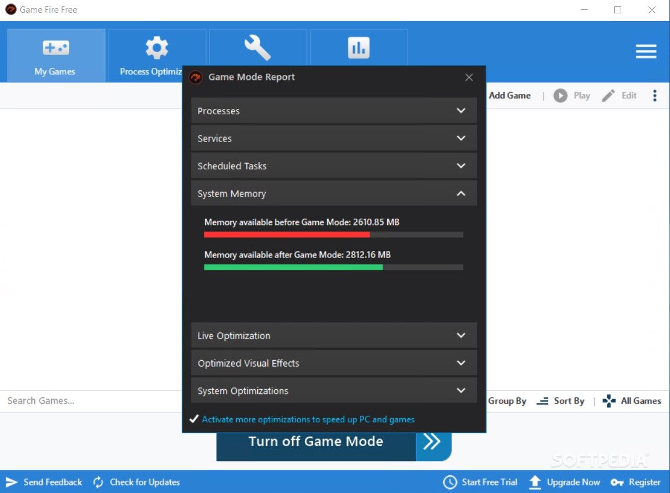Click the Send Feedback paper-plane icon
The width and height of the screenshot is (670, 493).
point(12,483)
